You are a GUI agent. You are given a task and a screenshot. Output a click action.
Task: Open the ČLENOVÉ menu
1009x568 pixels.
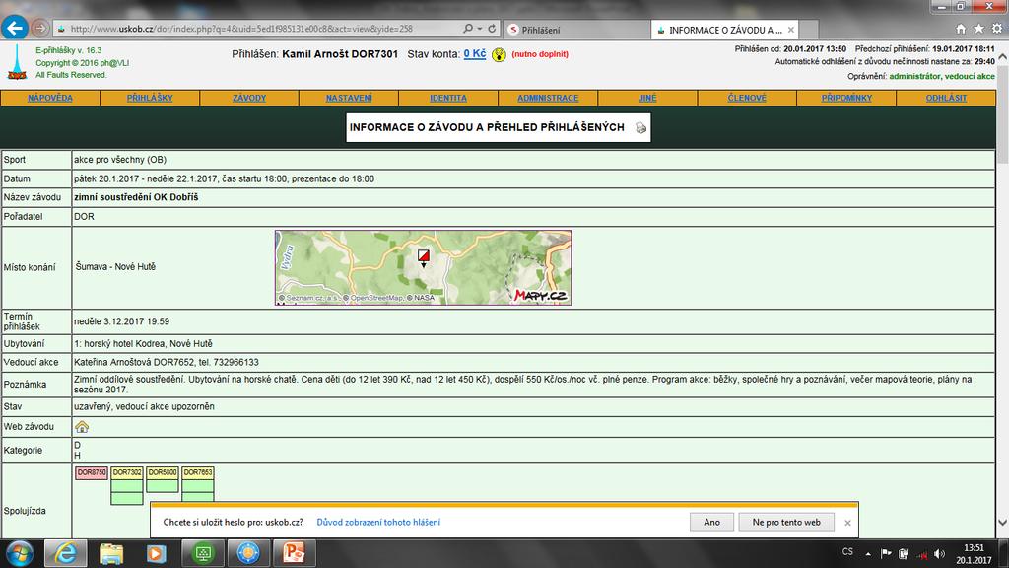pyautogui.click(x=747, y=98)
